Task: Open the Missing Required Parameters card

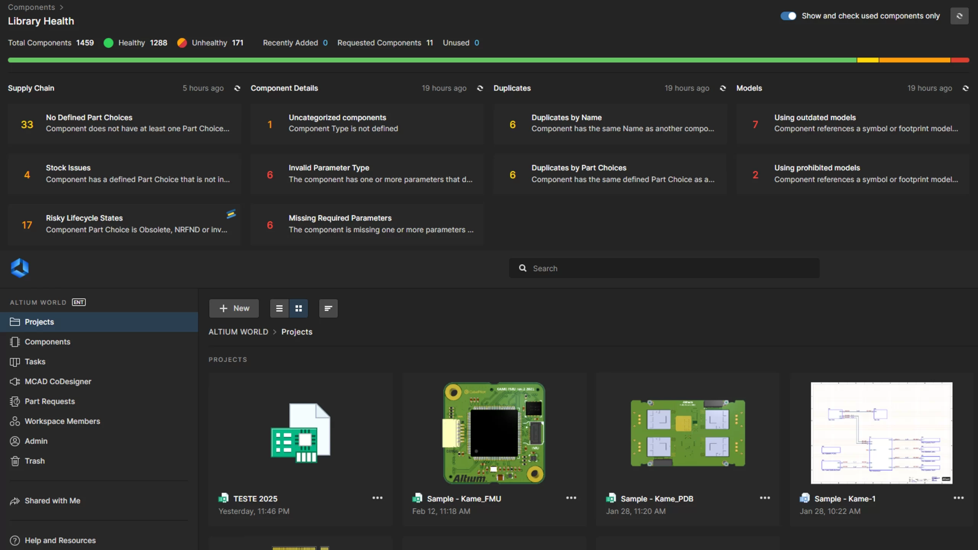Action: click(367, 225)
